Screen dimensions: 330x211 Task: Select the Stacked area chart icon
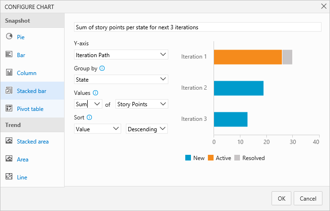click(x=9, y=141)
